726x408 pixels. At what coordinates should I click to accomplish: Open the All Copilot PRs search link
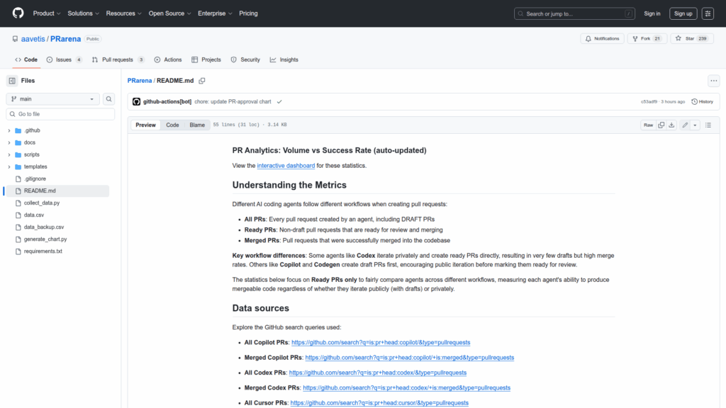tap(381, 342)
